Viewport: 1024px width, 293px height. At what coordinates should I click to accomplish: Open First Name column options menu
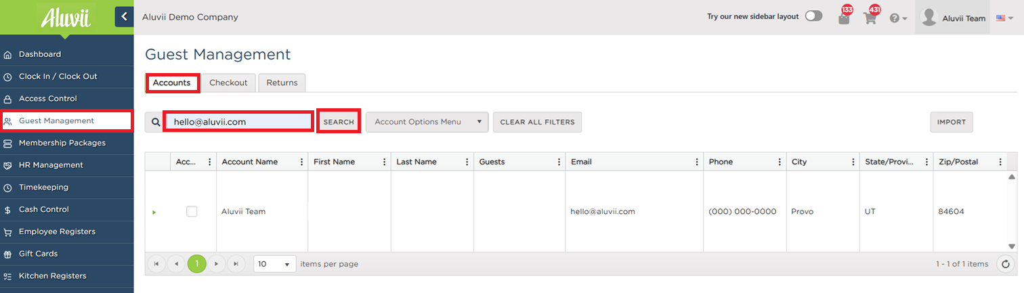384,162
